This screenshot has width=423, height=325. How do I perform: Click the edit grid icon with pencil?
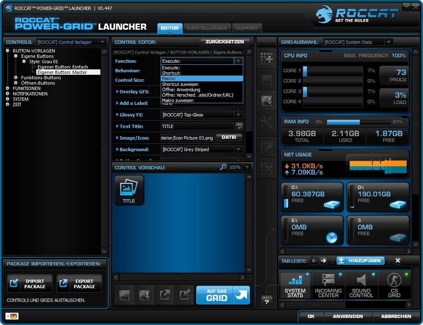266,147
